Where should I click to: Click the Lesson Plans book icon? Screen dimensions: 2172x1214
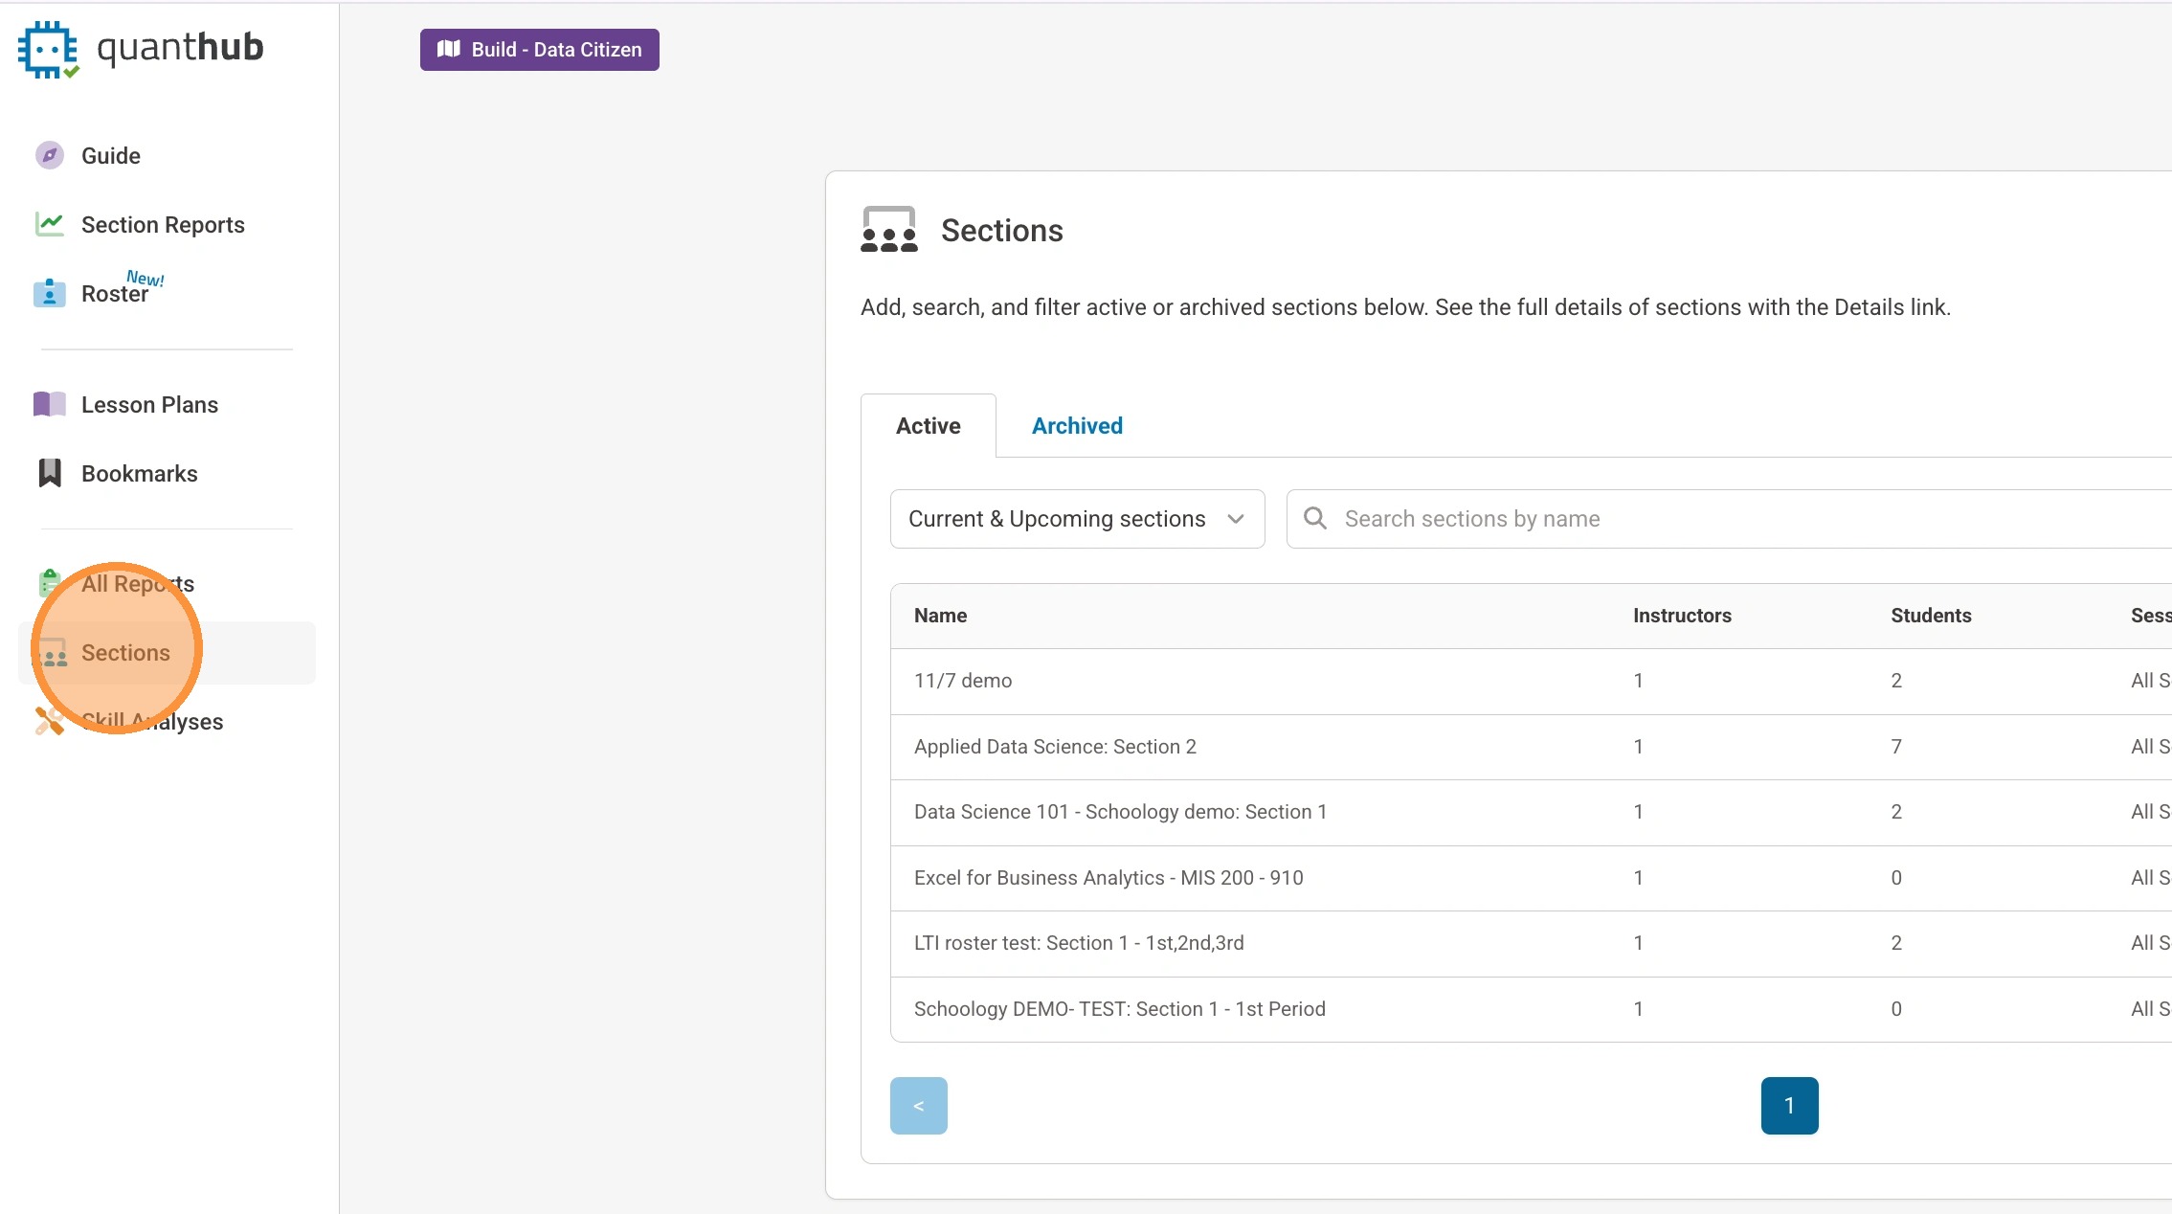coord(50,404)
